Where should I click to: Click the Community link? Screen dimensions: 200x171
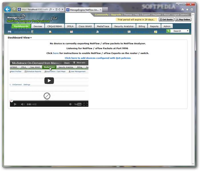click(x=101, y=15)
